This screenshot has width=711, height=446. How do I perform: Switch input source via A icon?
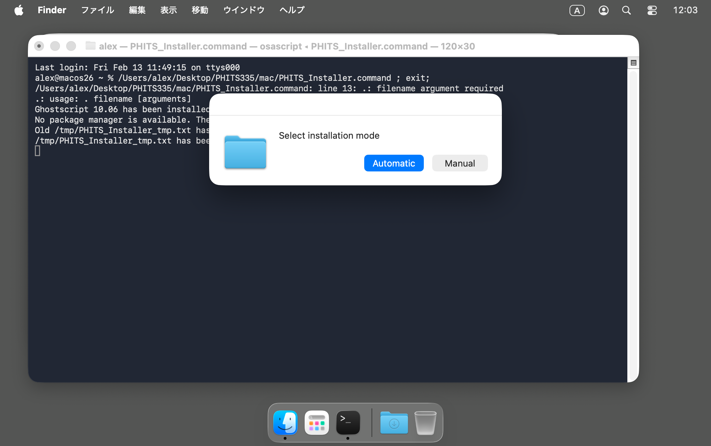[577, 10]
